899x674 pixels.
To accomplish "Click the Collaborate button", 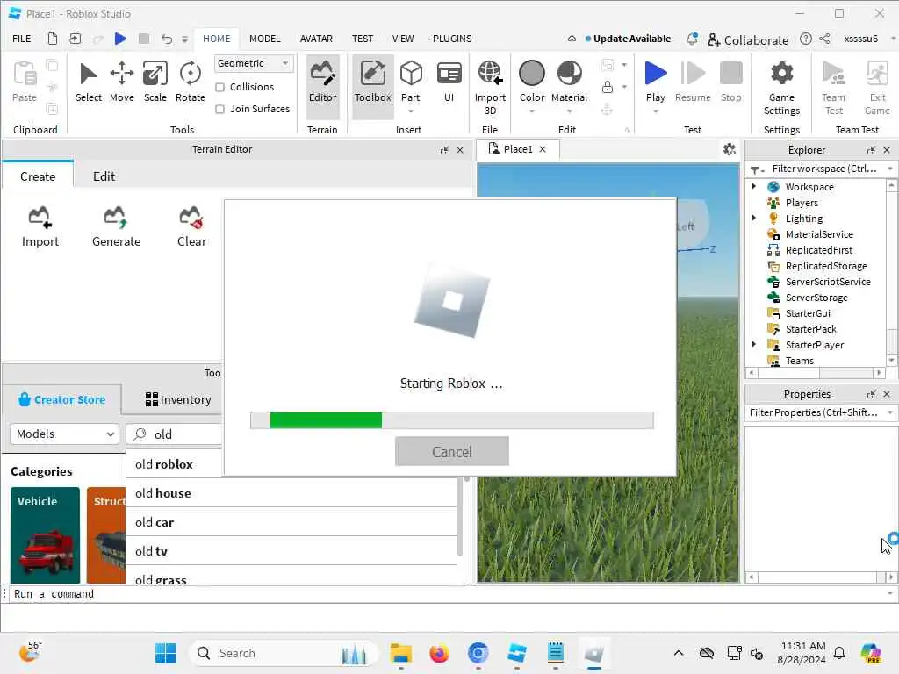I will tap(748, 39).
